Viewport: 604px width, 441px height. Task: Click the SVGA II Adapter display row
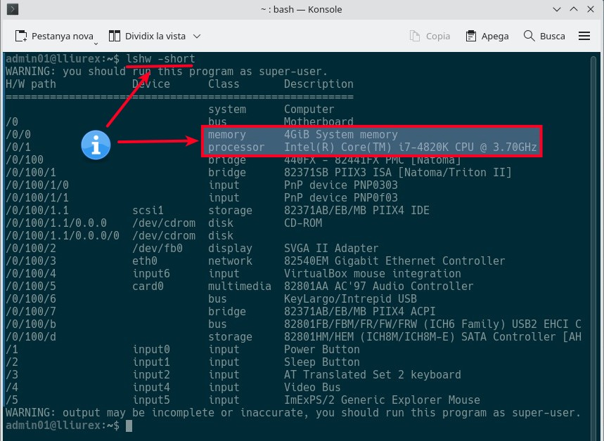(x=330, y=248)
